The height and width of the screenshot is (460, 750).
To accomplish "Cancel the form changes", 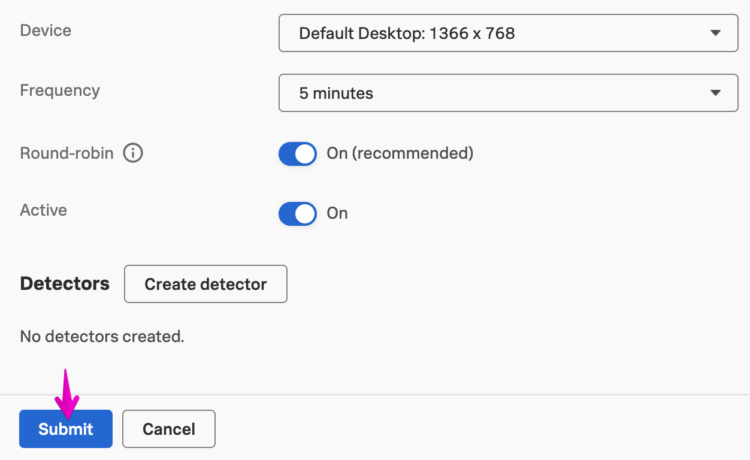I will point(168,429).
